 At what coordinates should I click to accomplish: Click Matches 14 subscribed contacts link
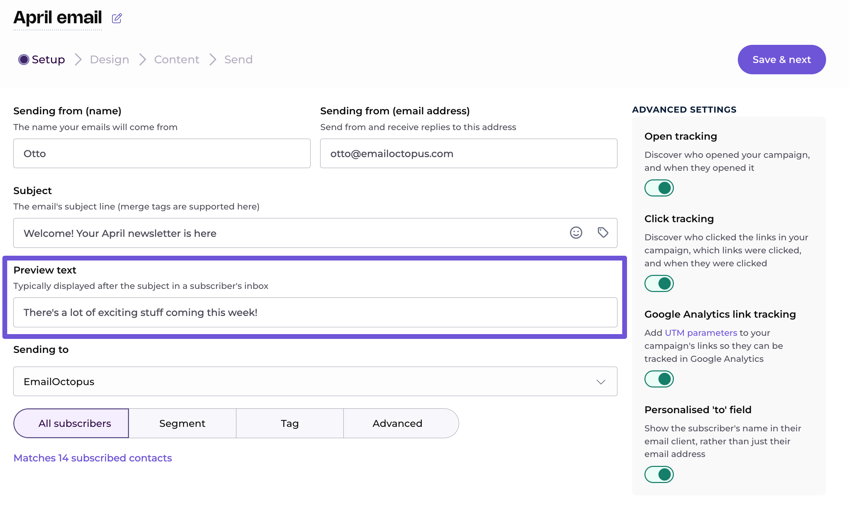(92, 458)
